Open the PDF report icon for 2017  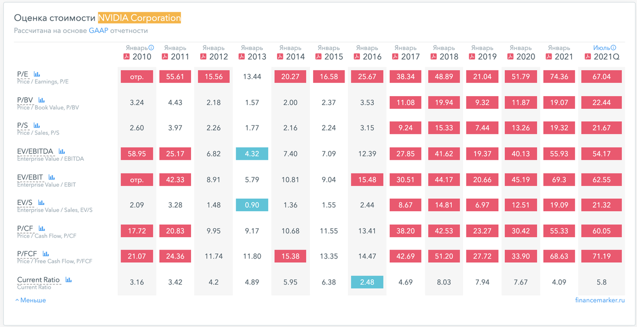pos(395,56)
